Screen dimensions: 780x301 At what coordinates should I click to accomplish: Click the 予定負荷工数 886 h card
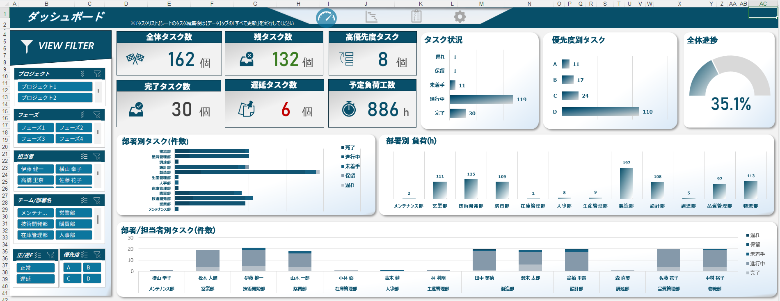coord(372,103)
